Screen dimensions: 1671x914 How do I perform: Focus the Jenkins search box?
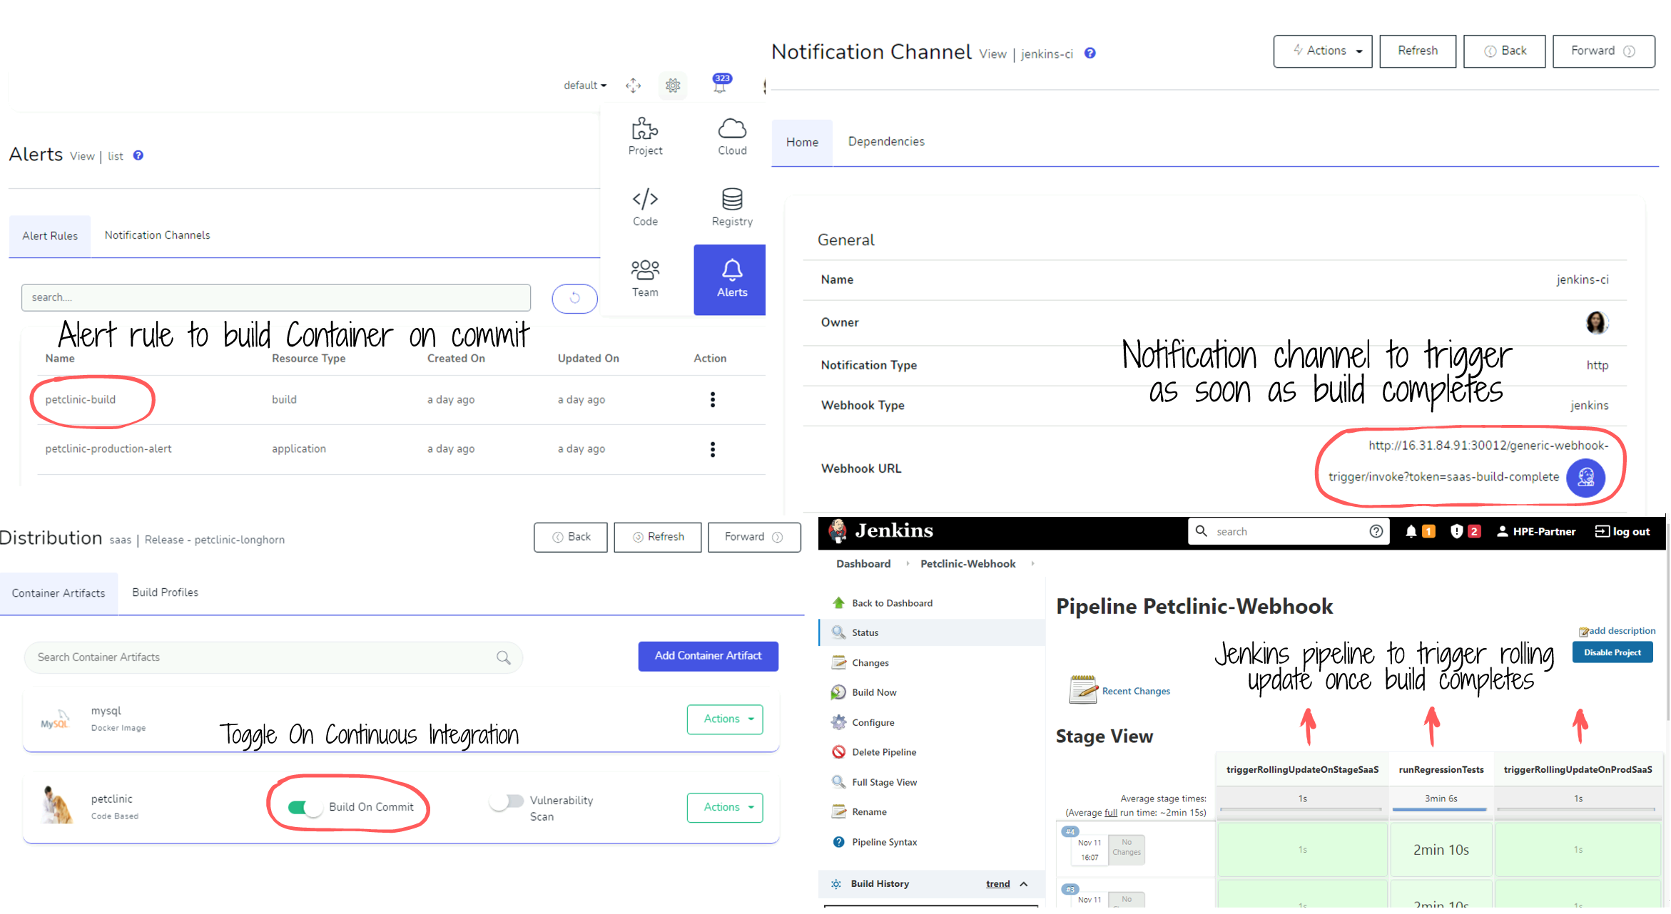pyautogui.click(x=1289, y=531)
